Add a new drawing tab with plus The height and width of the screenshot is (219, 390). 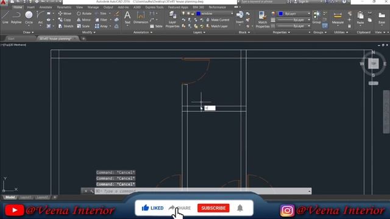(x=83, y=38)
